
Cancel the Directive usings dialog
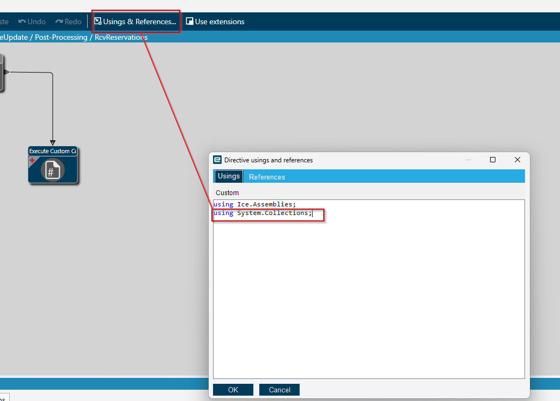tap(279, 390)
